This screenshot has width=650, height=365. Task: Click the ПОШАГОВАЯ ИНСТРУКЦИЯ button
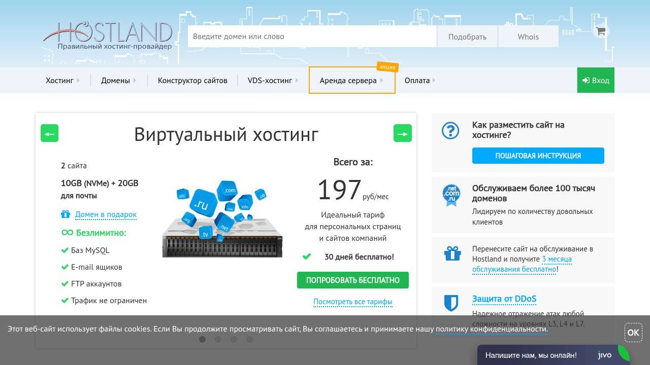538,156
